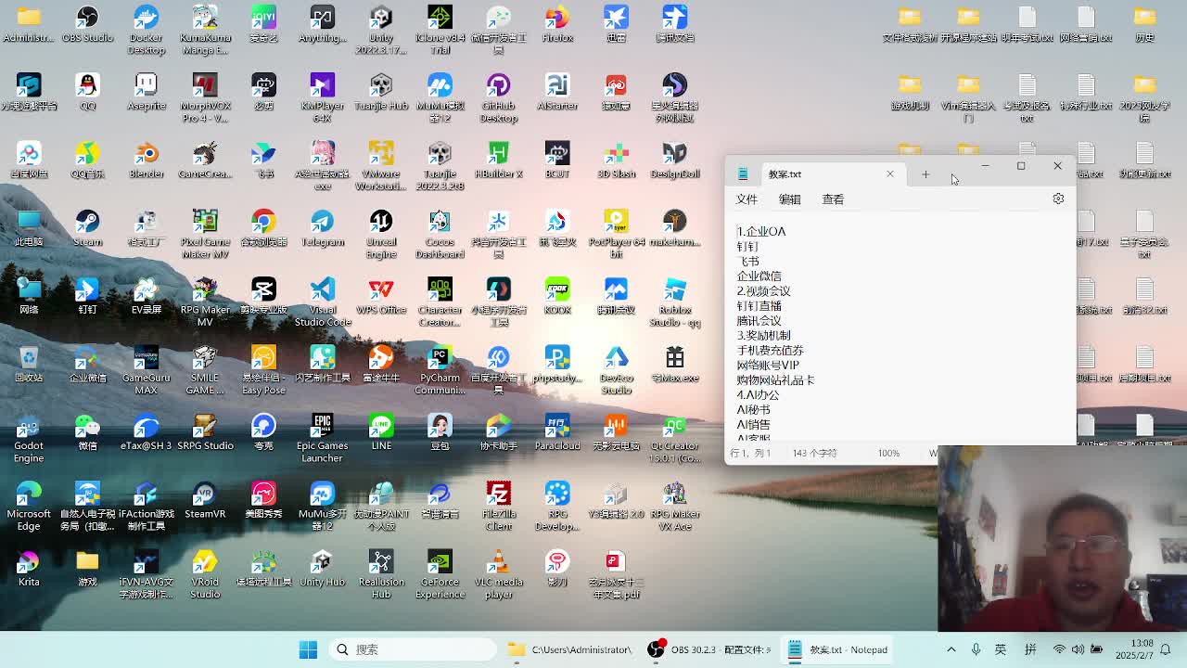Click the 1.企业OA line in Notepad
The image size is (1187, 668).
(761, 231)
